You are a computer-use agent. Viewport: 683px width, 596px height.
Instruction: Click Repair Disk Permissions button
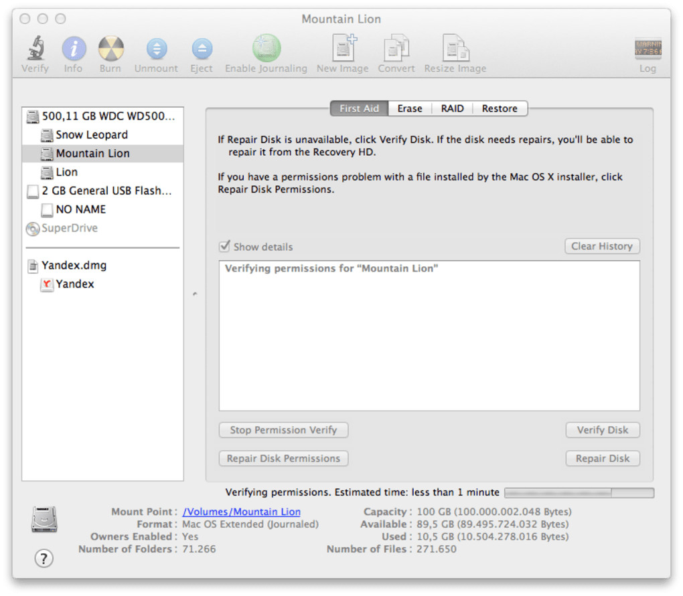[283, 458]
